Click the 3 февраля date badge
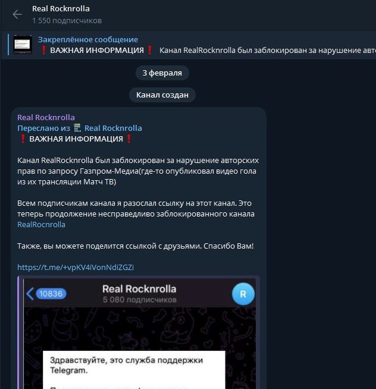 coord(162,73)
